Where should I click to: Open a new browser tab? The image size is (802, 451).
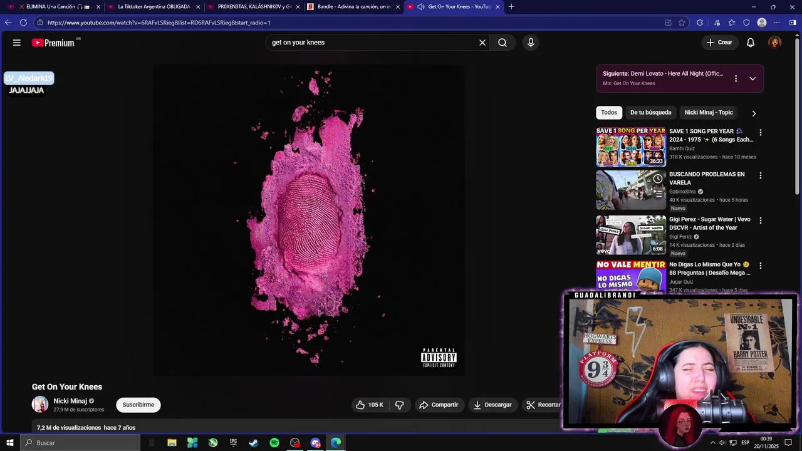tap(511, 7)
